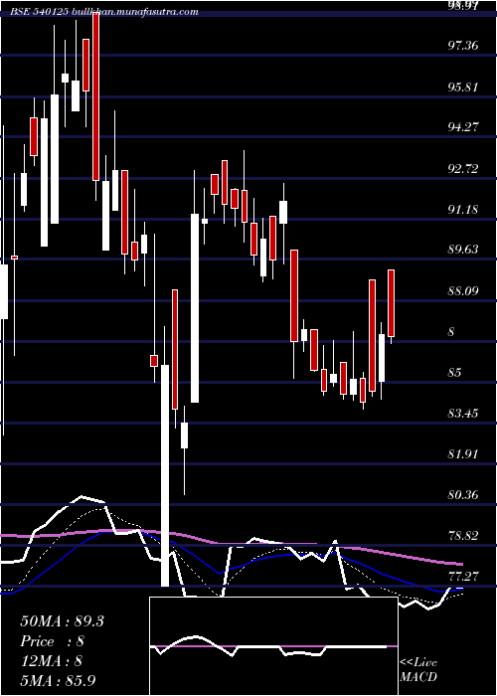Viewport: 497px width, 696px height.
Task: Click the 5MA : 85.9 readout
Action: [58, 680]
